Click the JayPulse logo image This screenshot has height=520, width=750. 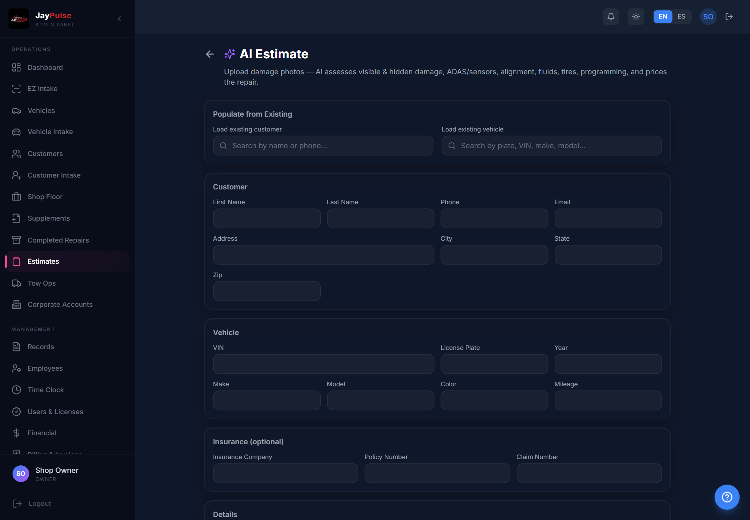[x=19, y=19]
